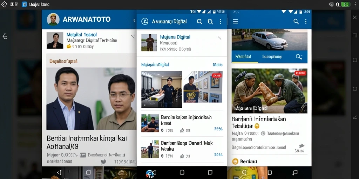Click the columns icon on the right sidebar
The height and width of the screenshot is (179, 359).
(x=355, y=35)
